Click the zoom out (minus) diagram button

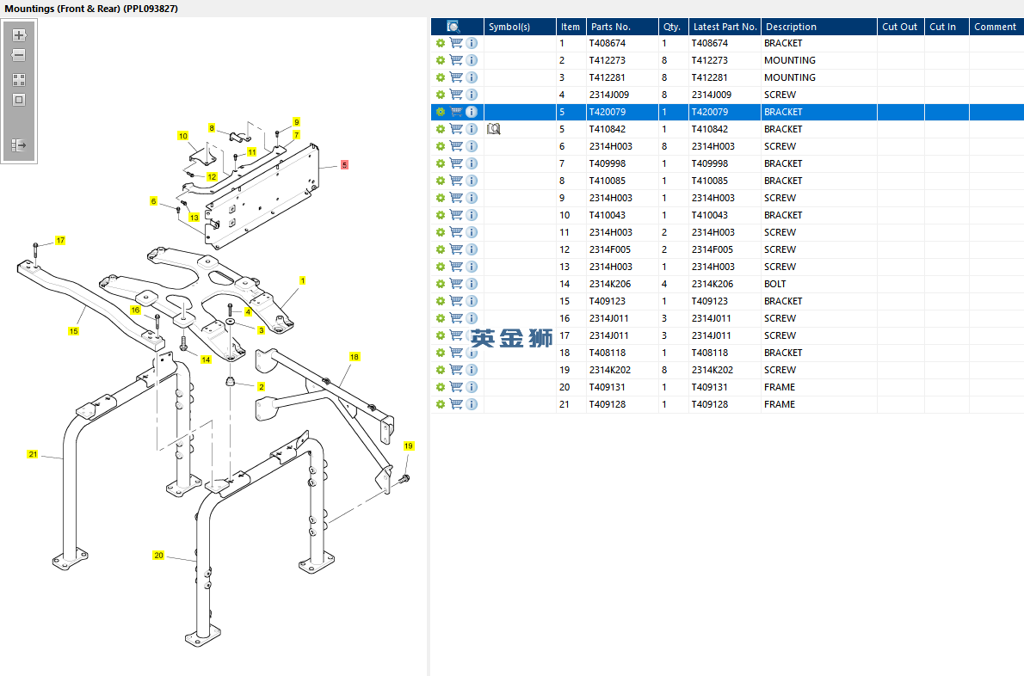pyautogui.click(x=19, y=55)
